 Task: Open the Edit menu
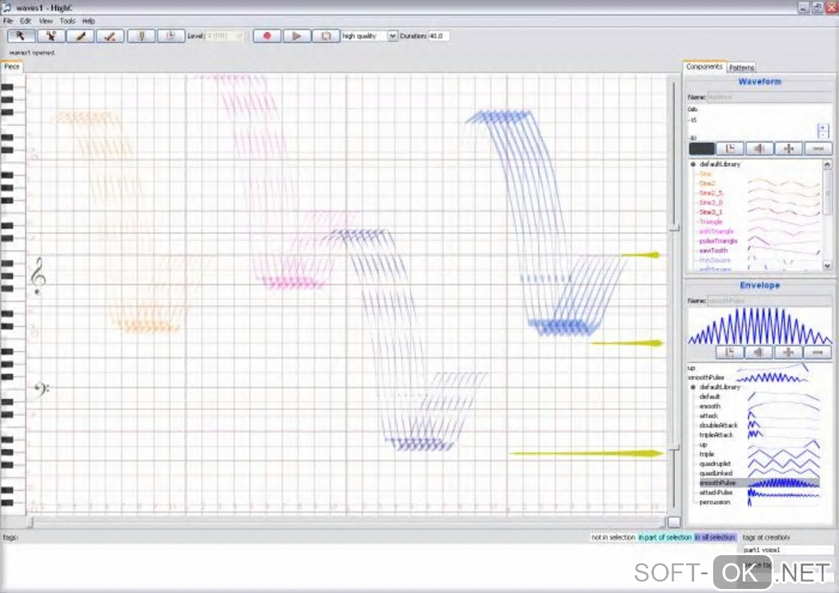click(25, 21)
